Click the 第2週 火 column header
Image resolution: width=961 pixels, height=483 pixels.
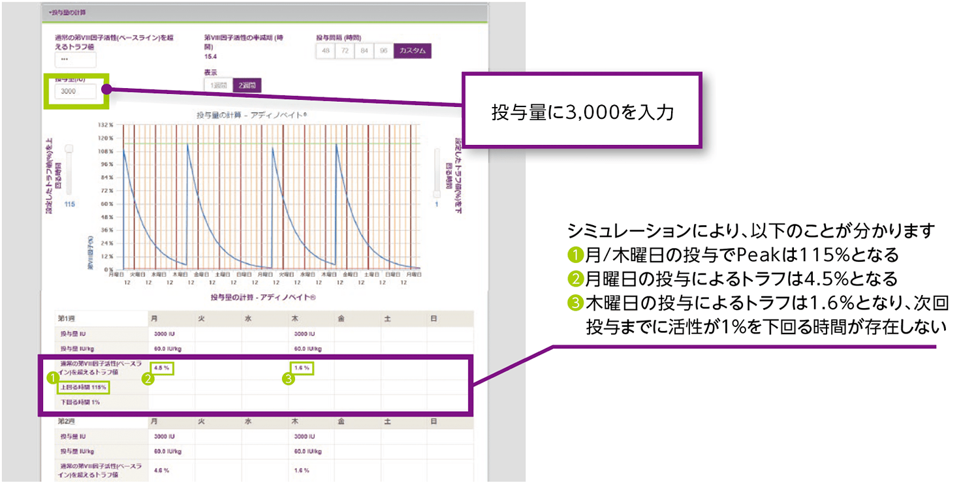coord(219,422)
